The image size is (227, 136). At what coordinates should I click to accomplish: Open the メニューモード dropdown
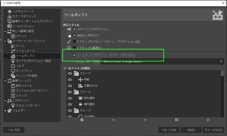(163, 61)
